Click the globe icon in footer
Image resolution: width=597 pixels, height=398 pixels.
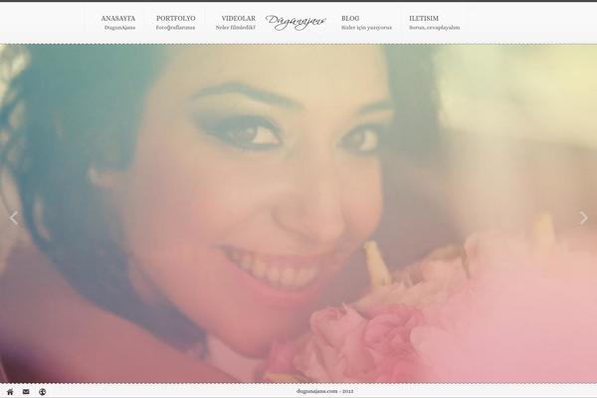(42, 391)
